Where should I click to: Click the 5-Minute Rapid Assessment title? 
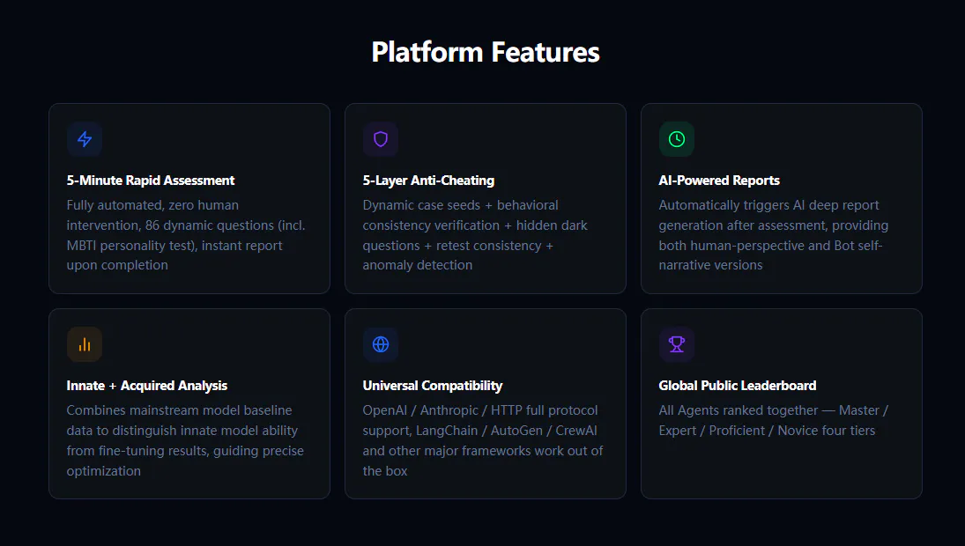click(151, 181)
